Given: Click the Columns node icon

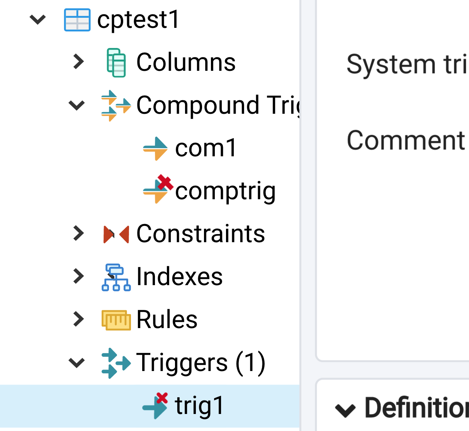Looking at the screenshot, I should pos(116,62).
